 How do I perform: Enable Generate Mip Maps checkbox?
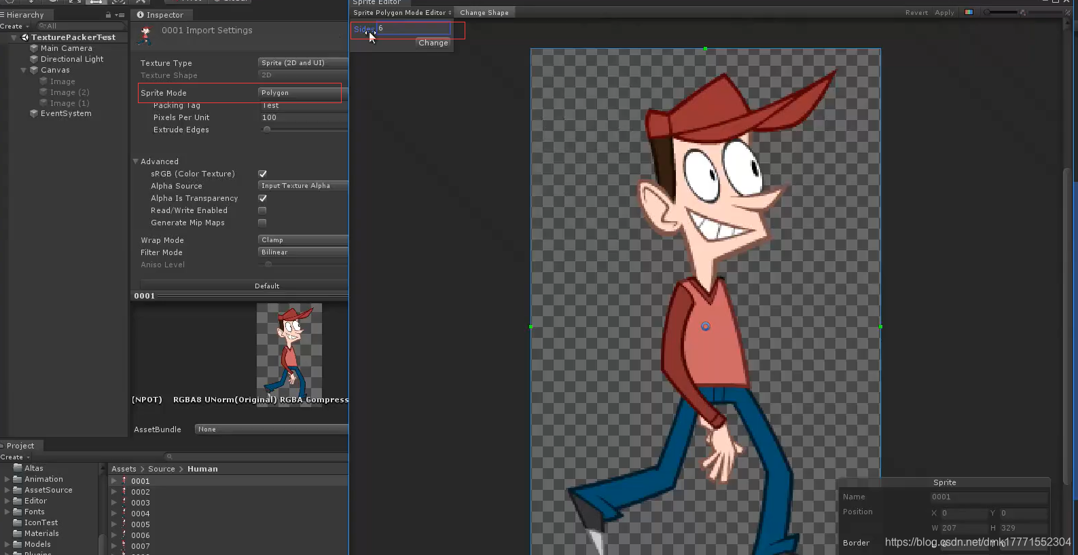click(262, 223)
